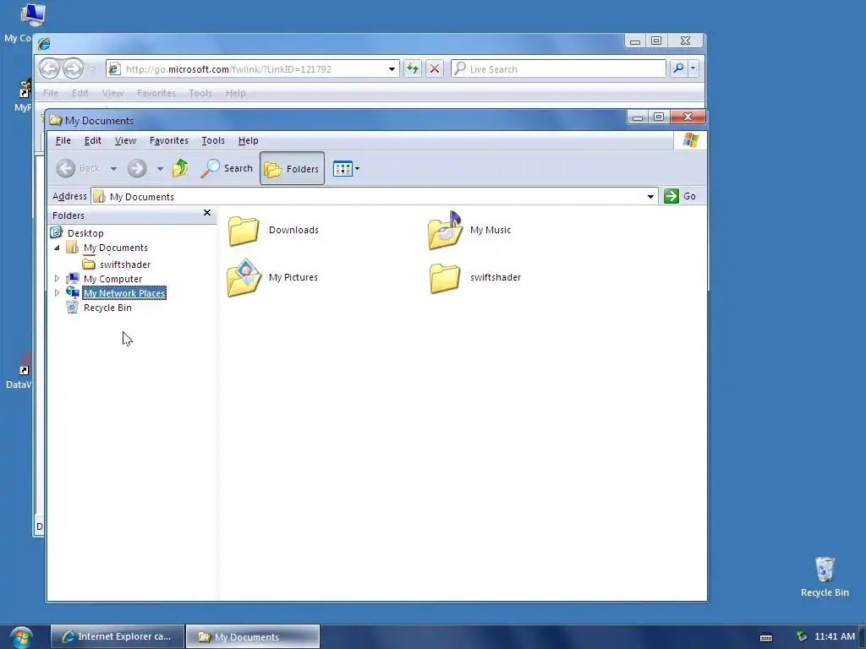This screenshot has width=866, height=649.
Task: Expand the My Computer tree node
Action: (57, 279)
